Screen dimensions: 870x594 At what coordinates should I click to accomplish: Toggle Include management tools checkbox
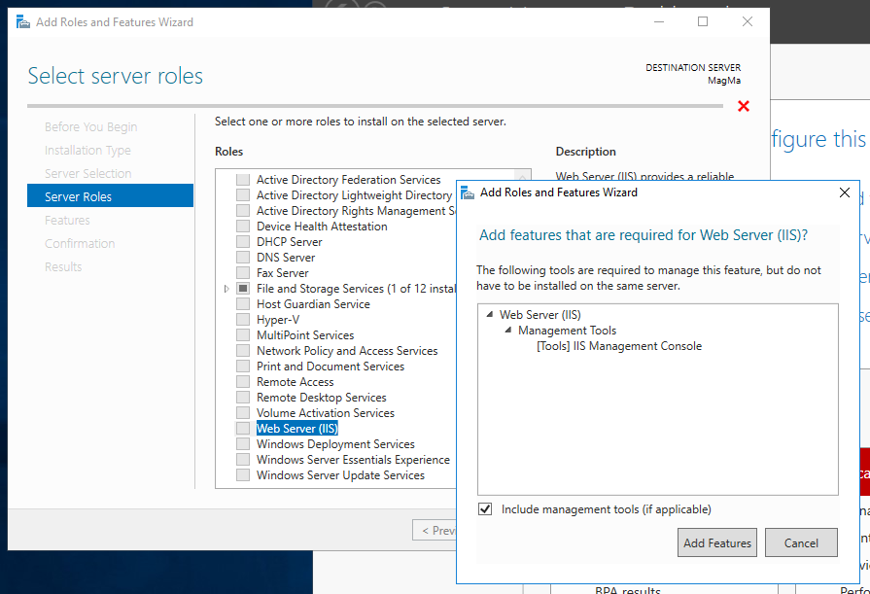pos(485,509)
